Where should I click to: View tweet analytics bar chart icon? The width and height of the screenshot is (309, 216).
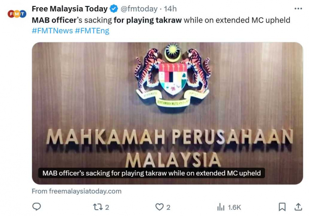[221, 207]
